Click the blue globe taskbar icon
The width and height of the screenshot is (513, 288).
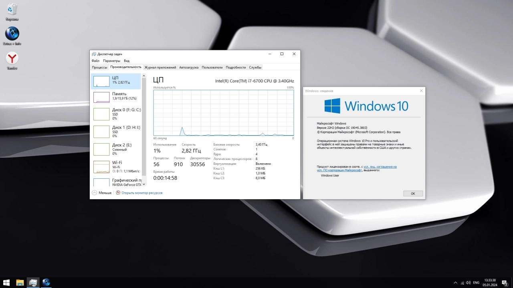coord(46,282)
